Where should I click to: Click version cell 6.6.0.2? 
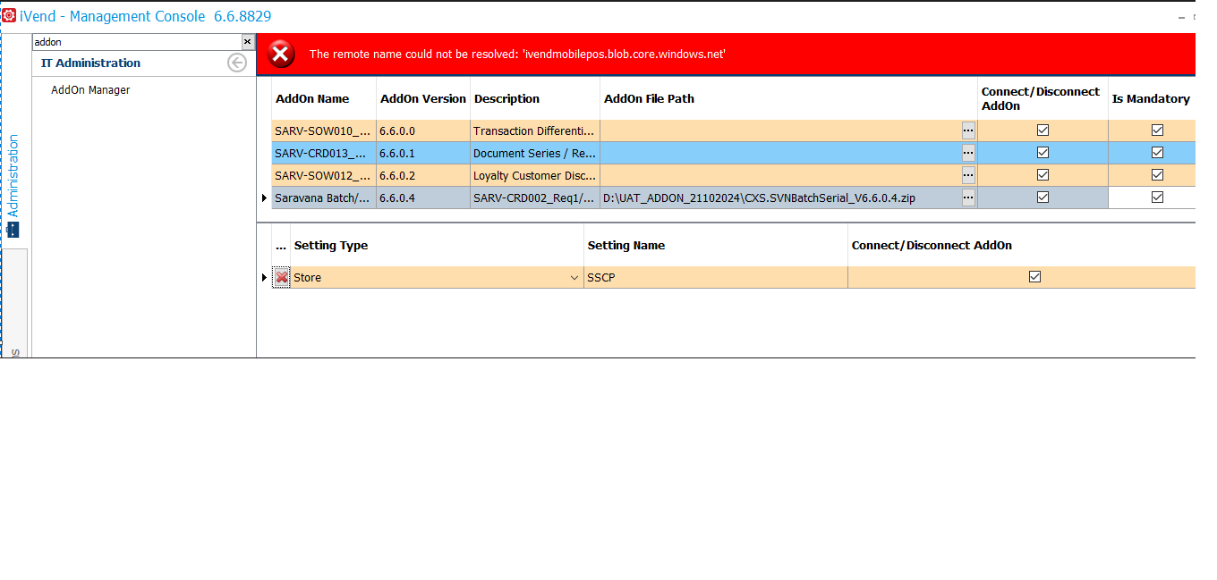click(423, 175)
